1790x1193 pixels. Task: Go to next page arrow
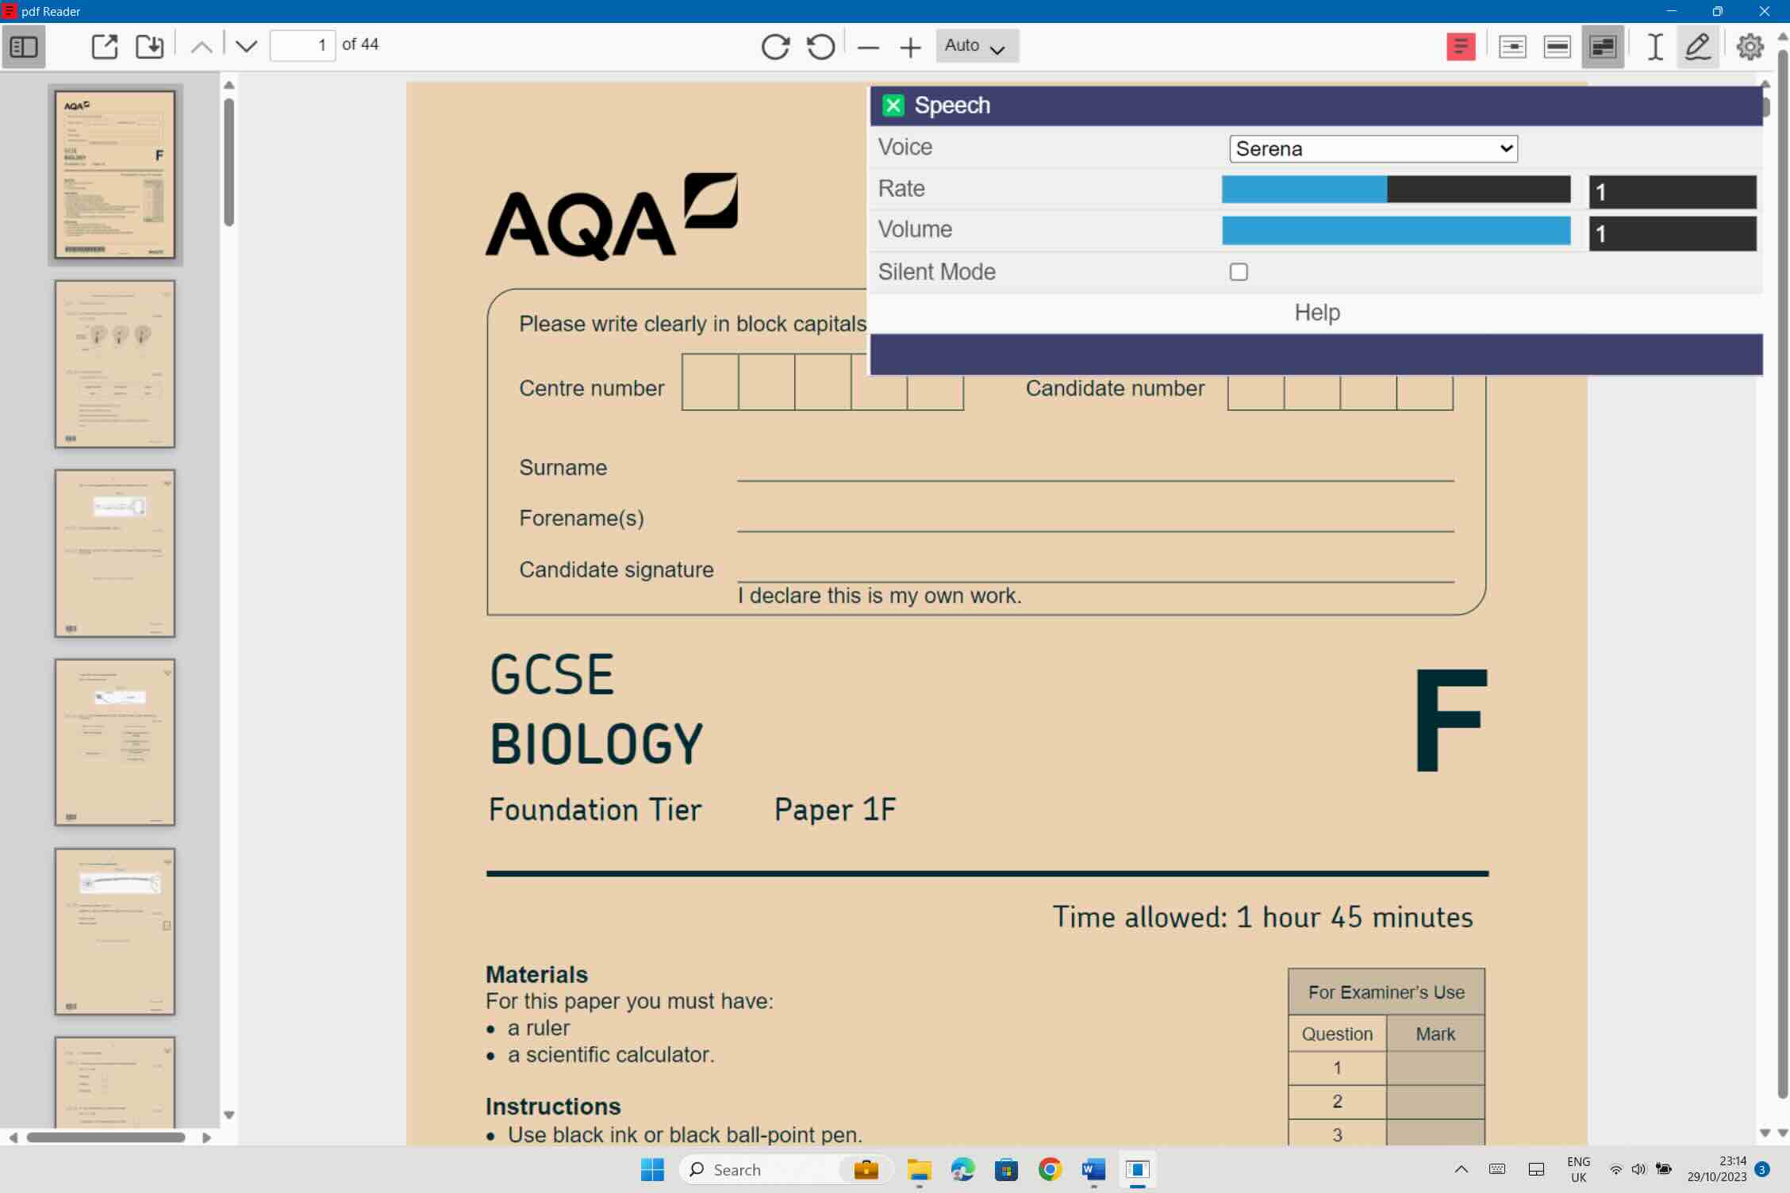(x=246, y=46)
